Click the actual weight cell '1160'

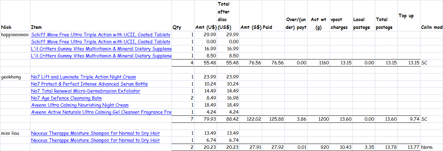(x=318, y=63)
